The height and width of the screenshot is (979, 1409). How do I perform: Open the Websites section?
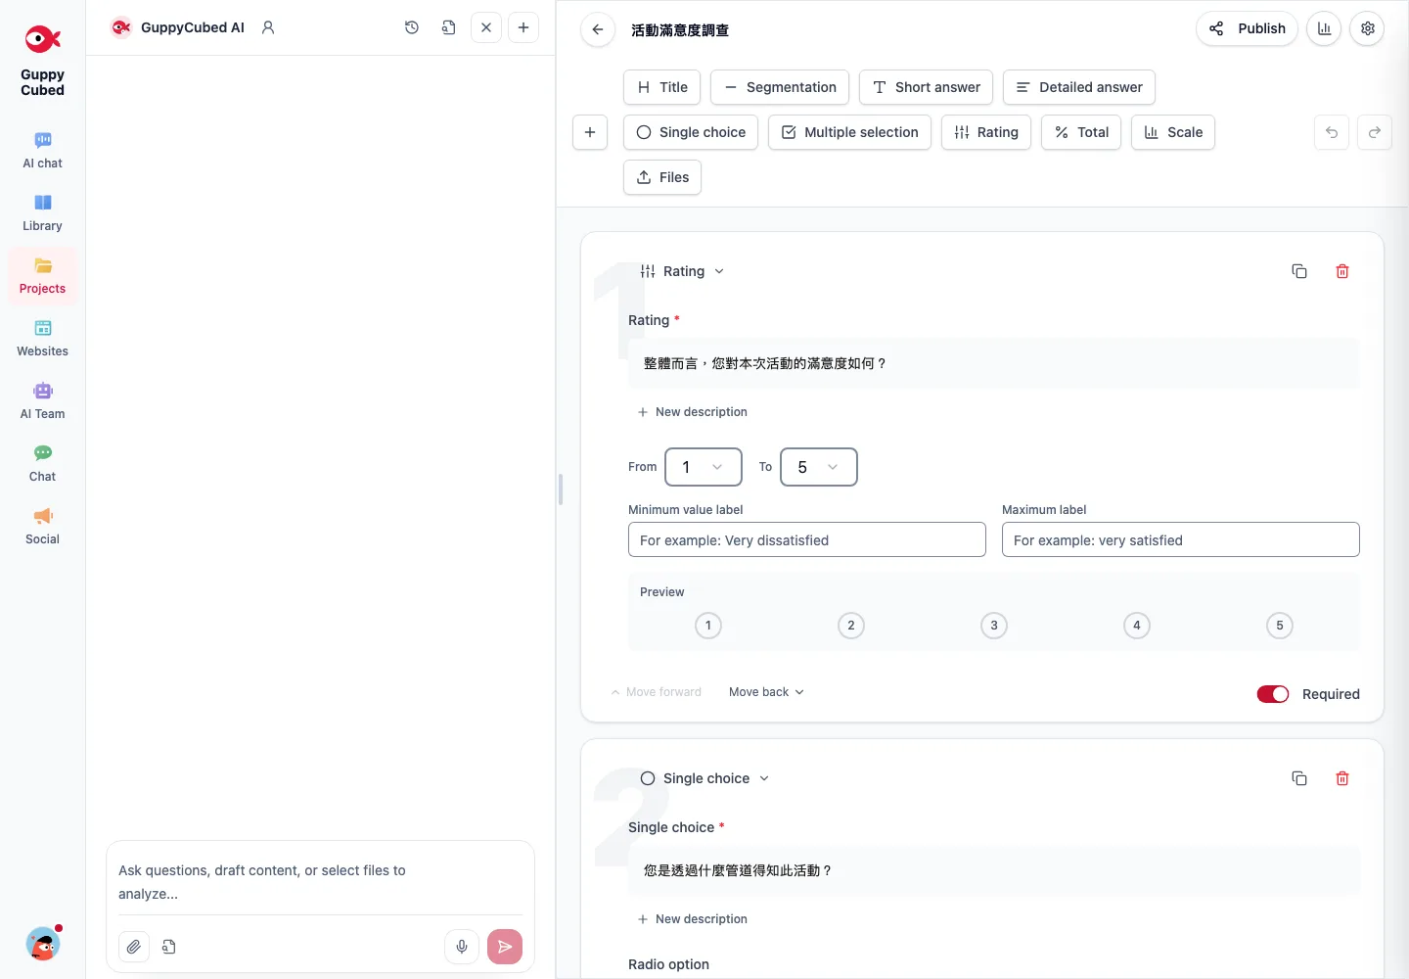tap(42, 339)
